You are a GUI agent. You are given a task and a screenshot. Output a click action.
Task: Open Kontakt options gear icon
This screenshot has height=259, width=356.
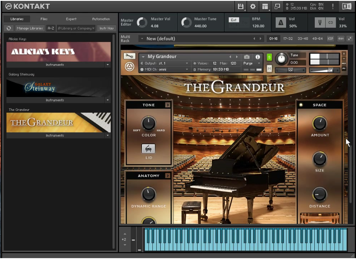tap(253, 6)
